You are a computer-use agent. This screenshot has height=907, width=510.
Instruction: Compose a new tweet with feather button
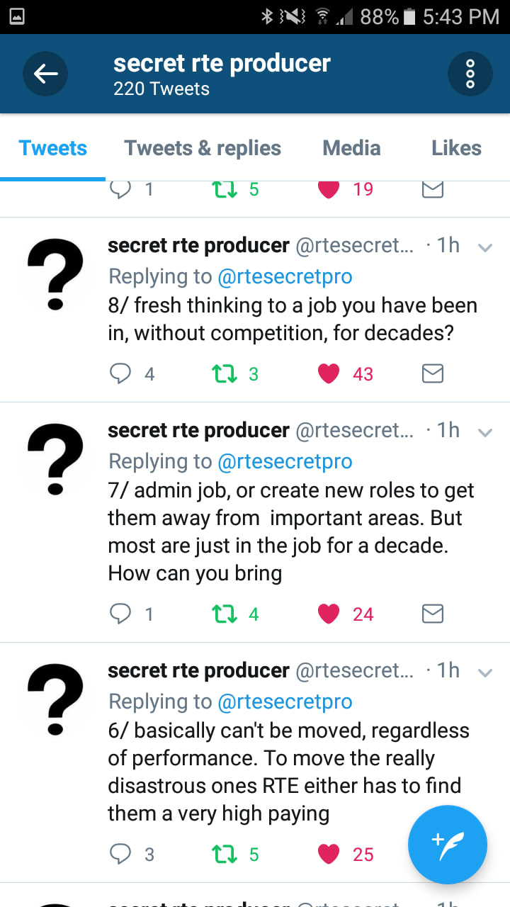pos(448,845)
